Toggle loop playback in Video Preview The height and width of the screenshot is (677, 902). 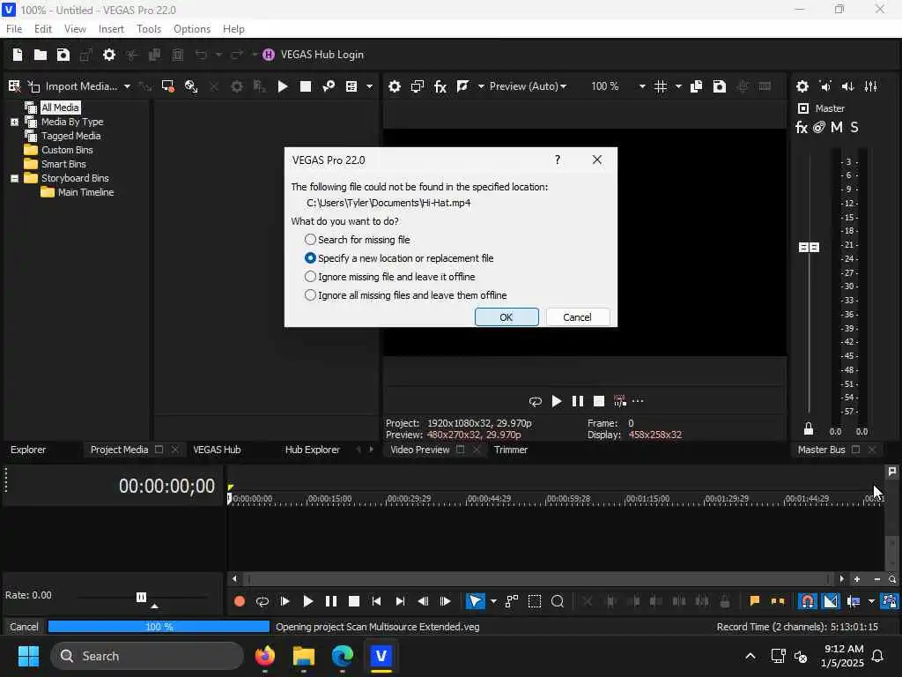(x=535, y=401)
